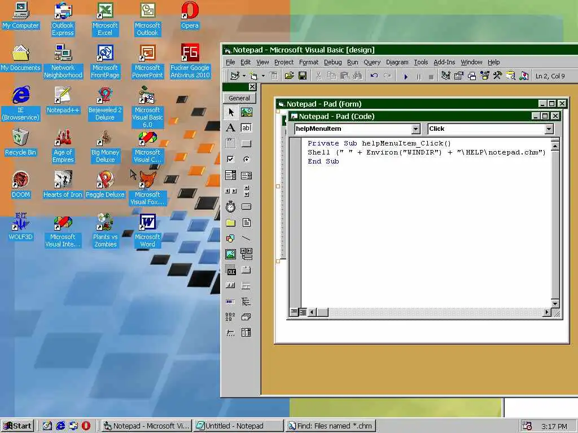Open the Debug menu
This screenshot has width=578, height=433.
point(333,62)
